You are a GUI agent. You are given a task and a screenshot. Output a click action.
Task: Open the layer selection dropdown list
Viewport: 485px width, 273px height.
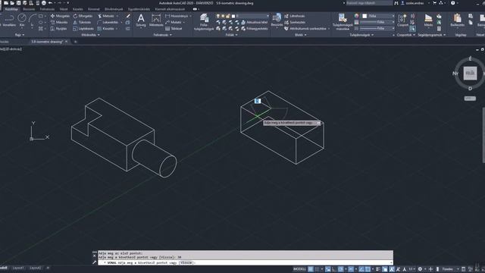point(268,16)
